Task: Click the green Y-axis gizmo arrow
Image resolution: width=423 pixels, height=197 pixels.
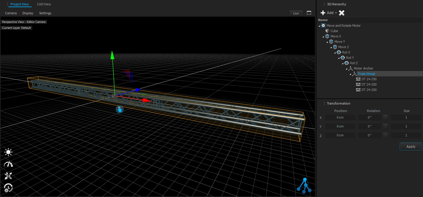Action: [112, 55]
